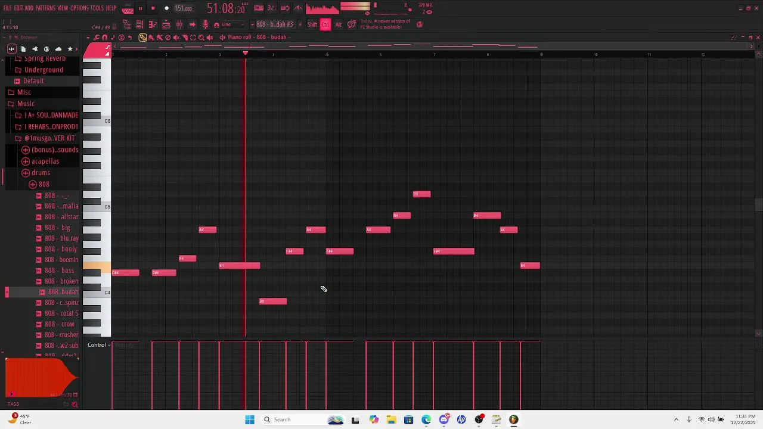Open the Piano roll view button in main toolbar
The height and width of the screenshot is (429, 763).
[x=153, y=24]
